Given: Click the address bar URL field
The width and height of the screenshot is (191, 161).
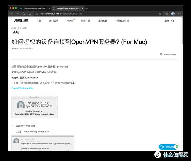Looking at the screenshot, I should click(99, 14).
